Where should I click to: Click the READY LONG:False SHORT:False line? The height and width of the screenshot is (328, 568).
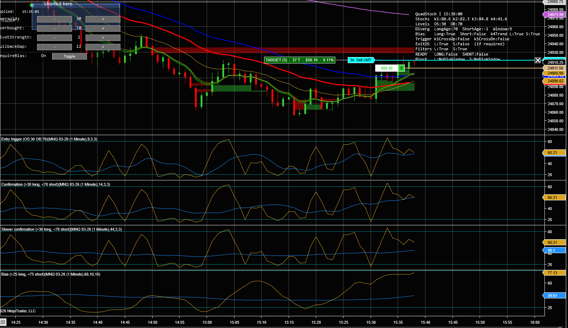point(452,54)
